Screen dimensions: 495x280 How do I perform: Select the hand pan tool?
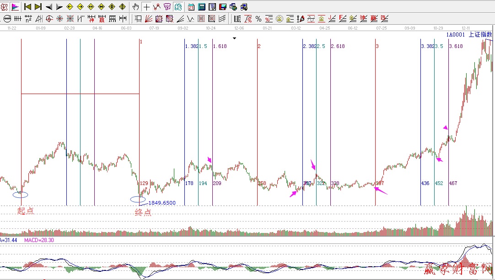tap(136, 7)
